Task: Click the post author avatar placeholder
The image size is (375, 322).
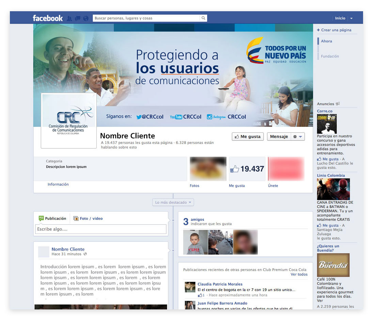Action: [x=44, y=252]
